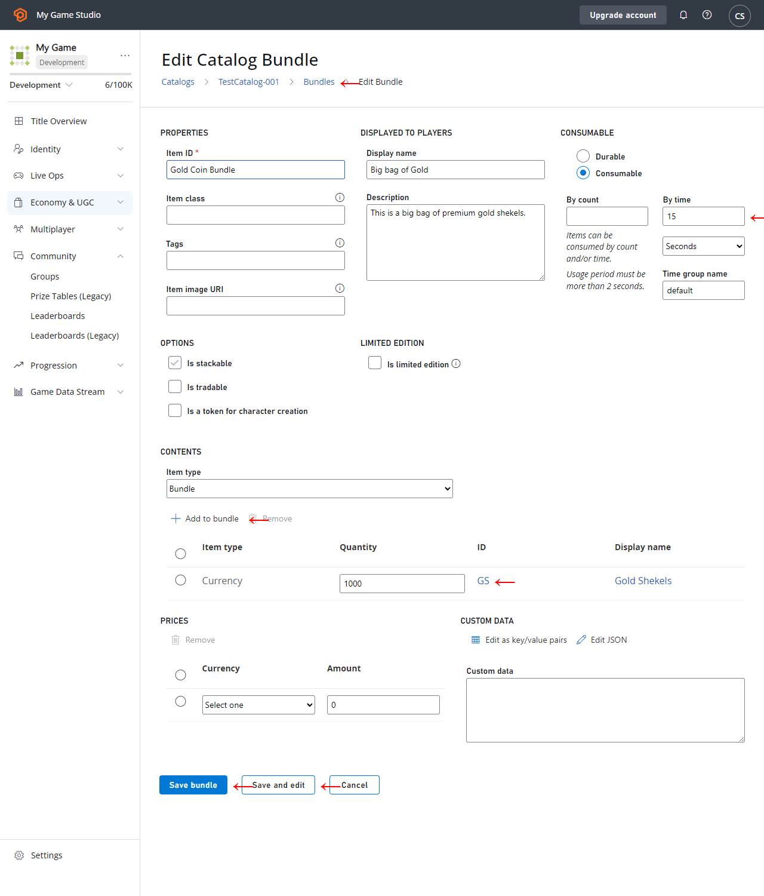Select the Durable radio button
The height and width of the screenshot is (896, 764).
click(583, 156)
